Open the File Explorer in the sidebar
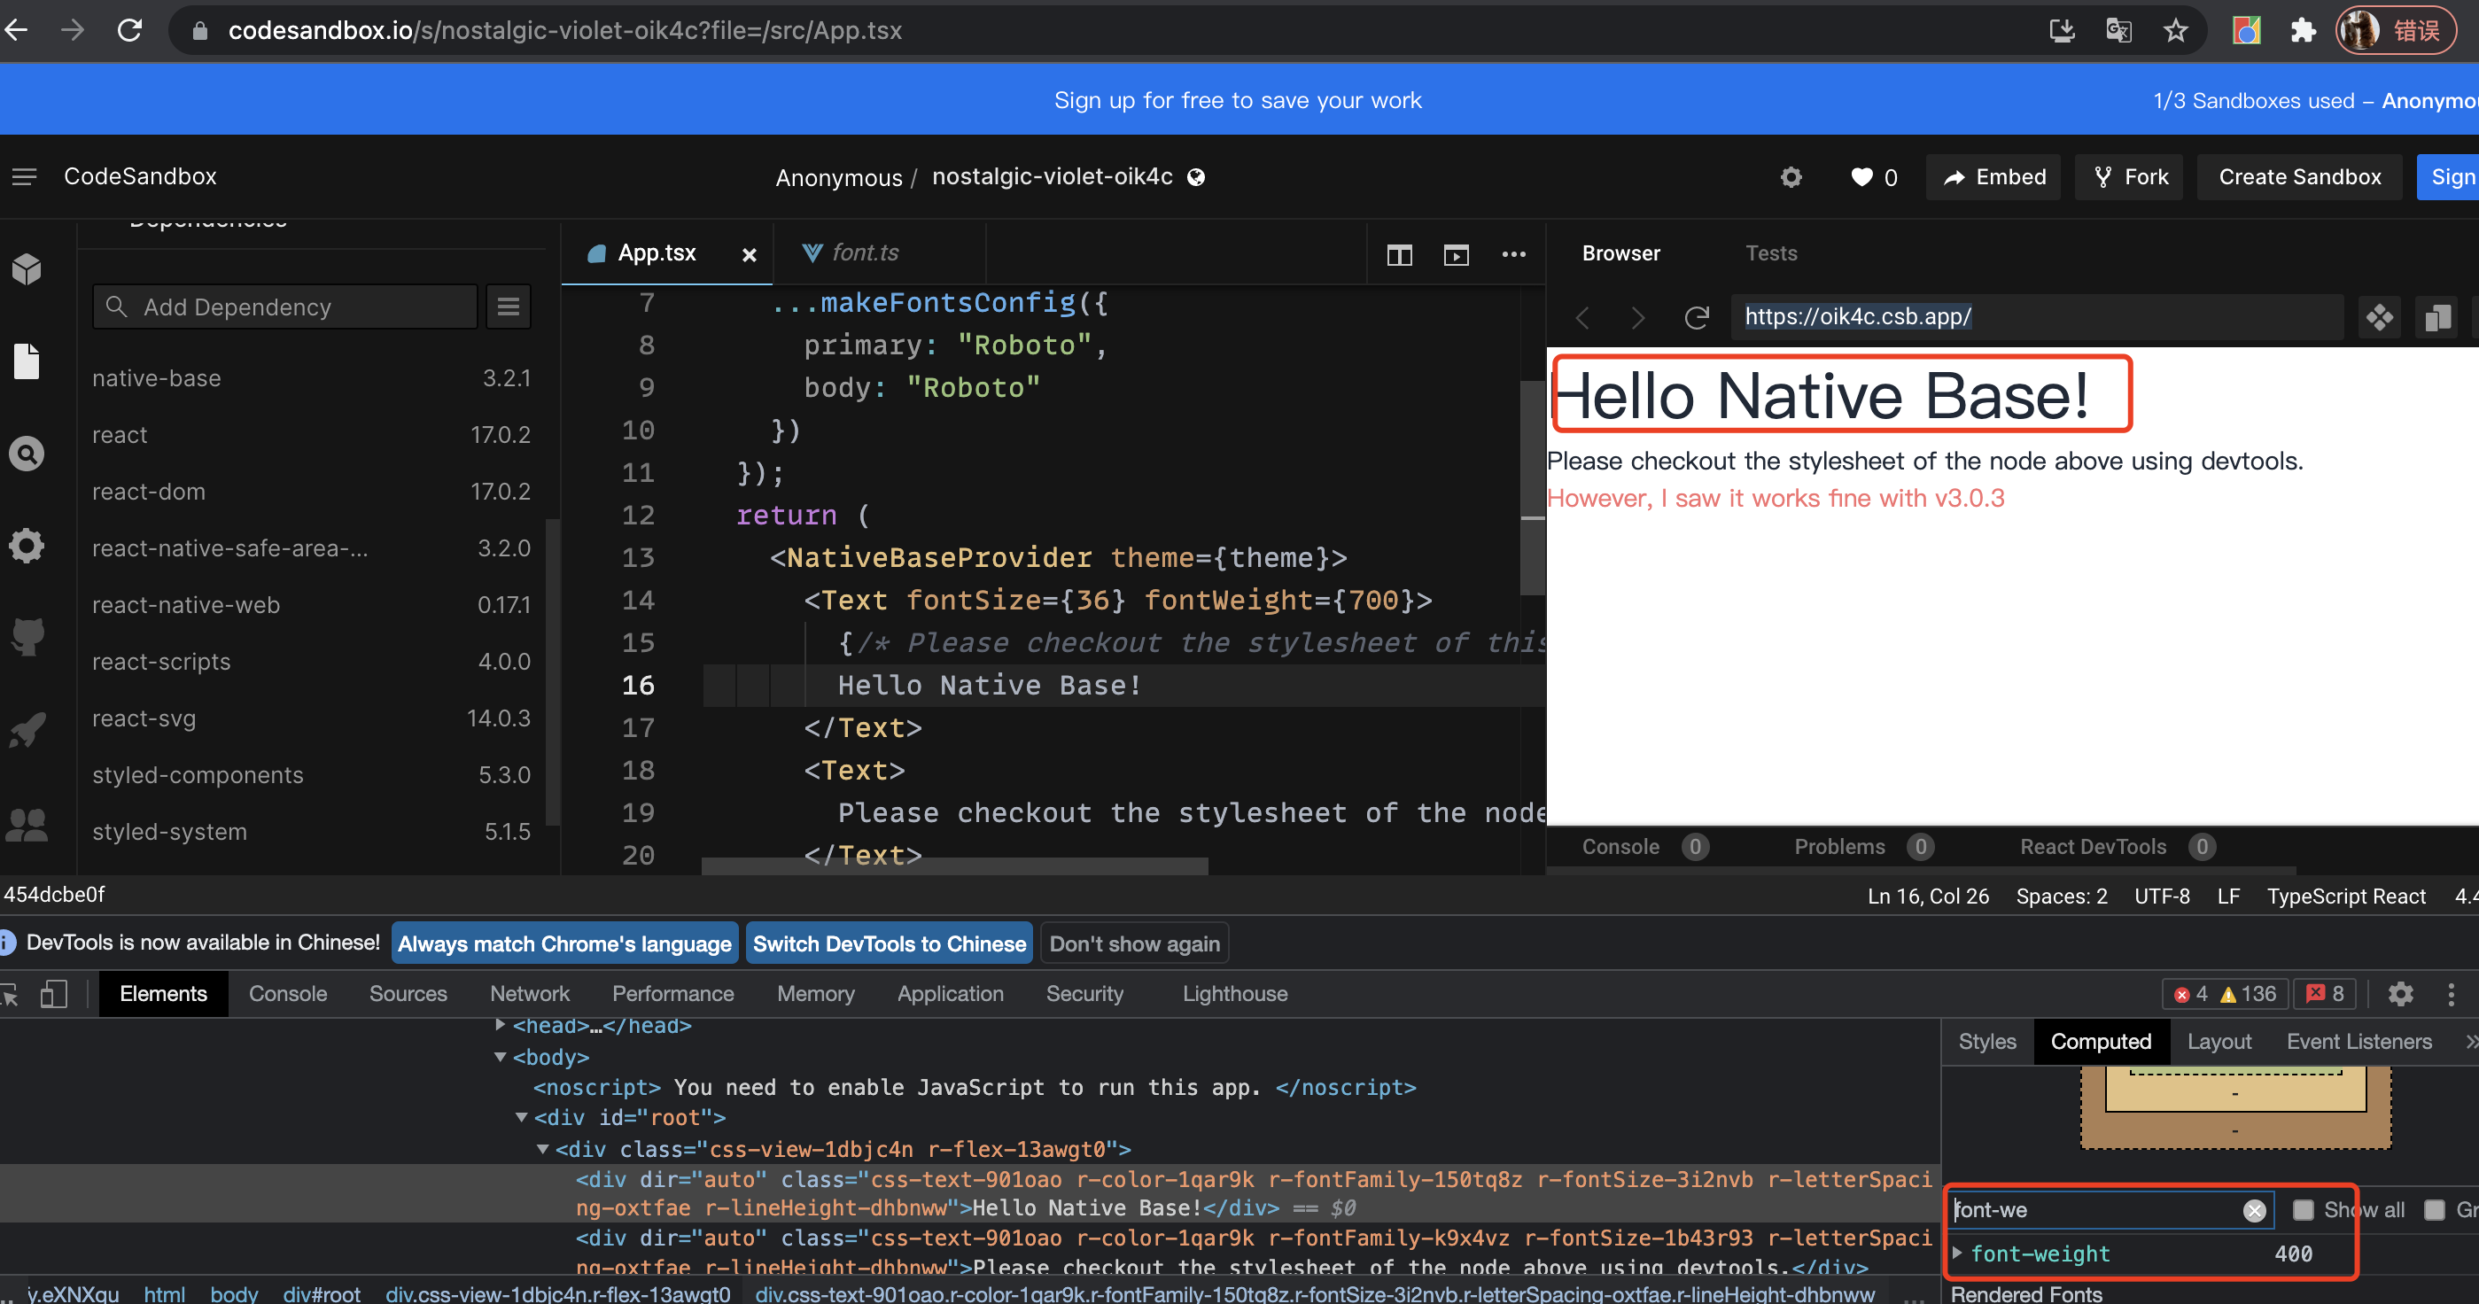The image size is (2479, 1304). point(26,361)
